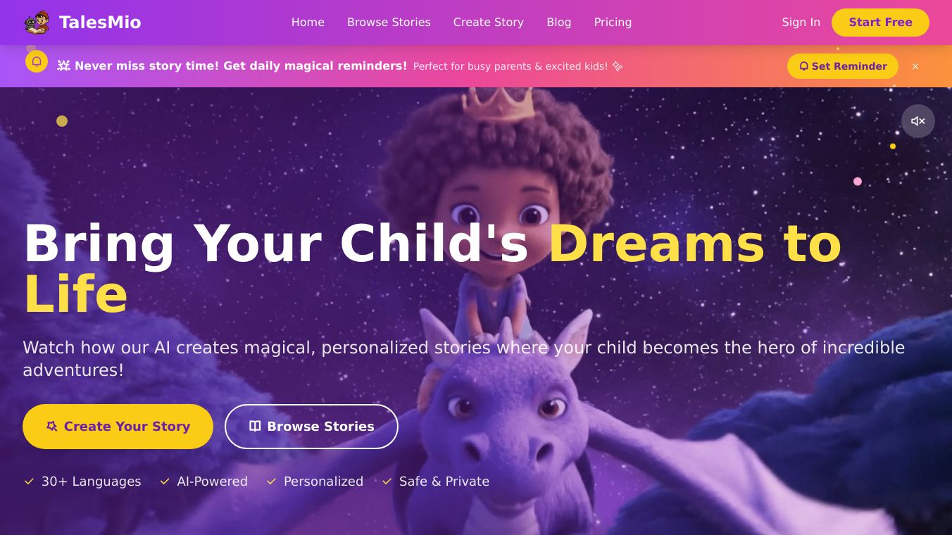Click the checkmark beside Safe & Private
The width and height of the screenshot is (952, 535).
tap(387, 481)
